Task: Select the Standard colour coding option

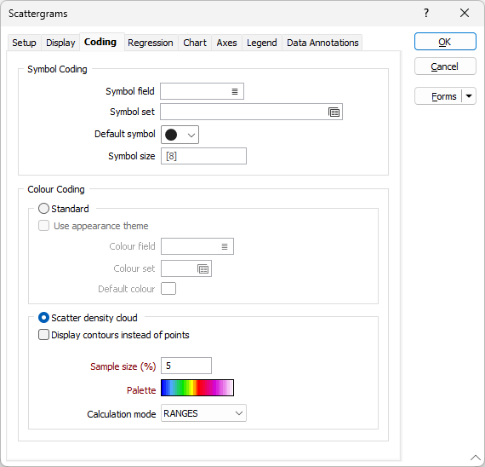Action: point(43,209)
